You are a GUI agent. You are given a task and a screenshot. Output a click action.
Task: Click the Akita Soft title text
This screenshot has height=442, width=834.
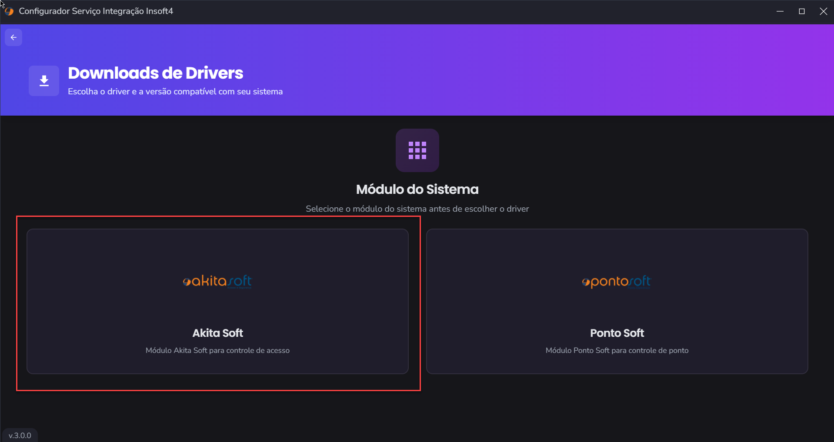[x=217, y=333]
